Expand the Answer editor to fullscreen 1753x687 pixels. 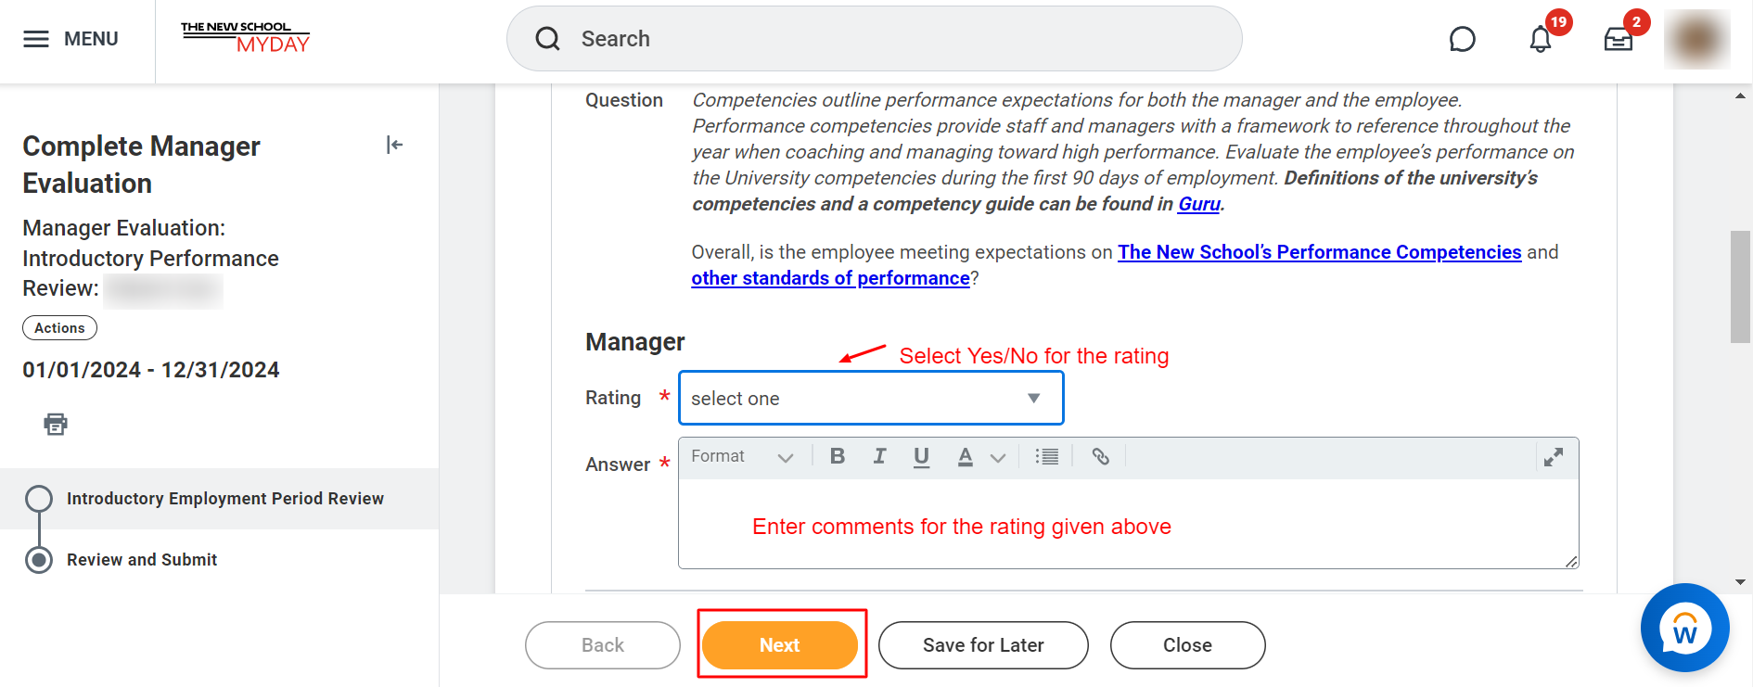pyautogui.click(x=1554, y=457)
